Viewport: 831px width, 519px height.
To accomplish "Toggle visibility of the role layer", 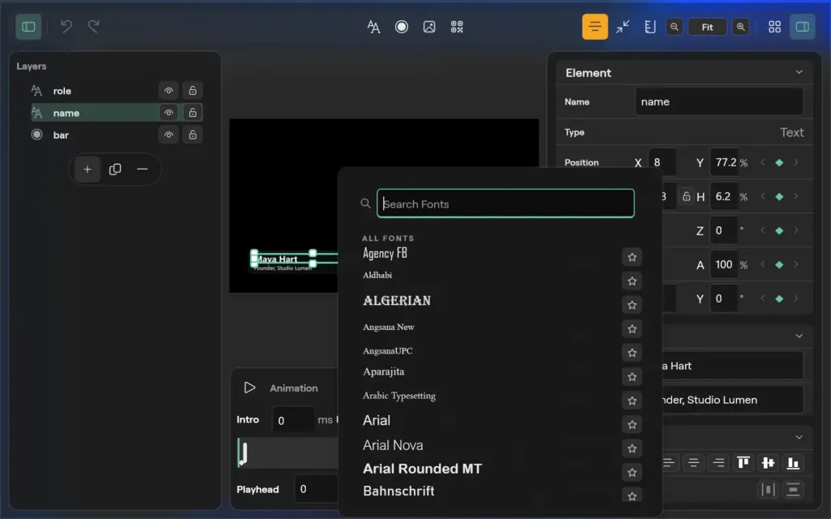I will (x=169, y=91).
